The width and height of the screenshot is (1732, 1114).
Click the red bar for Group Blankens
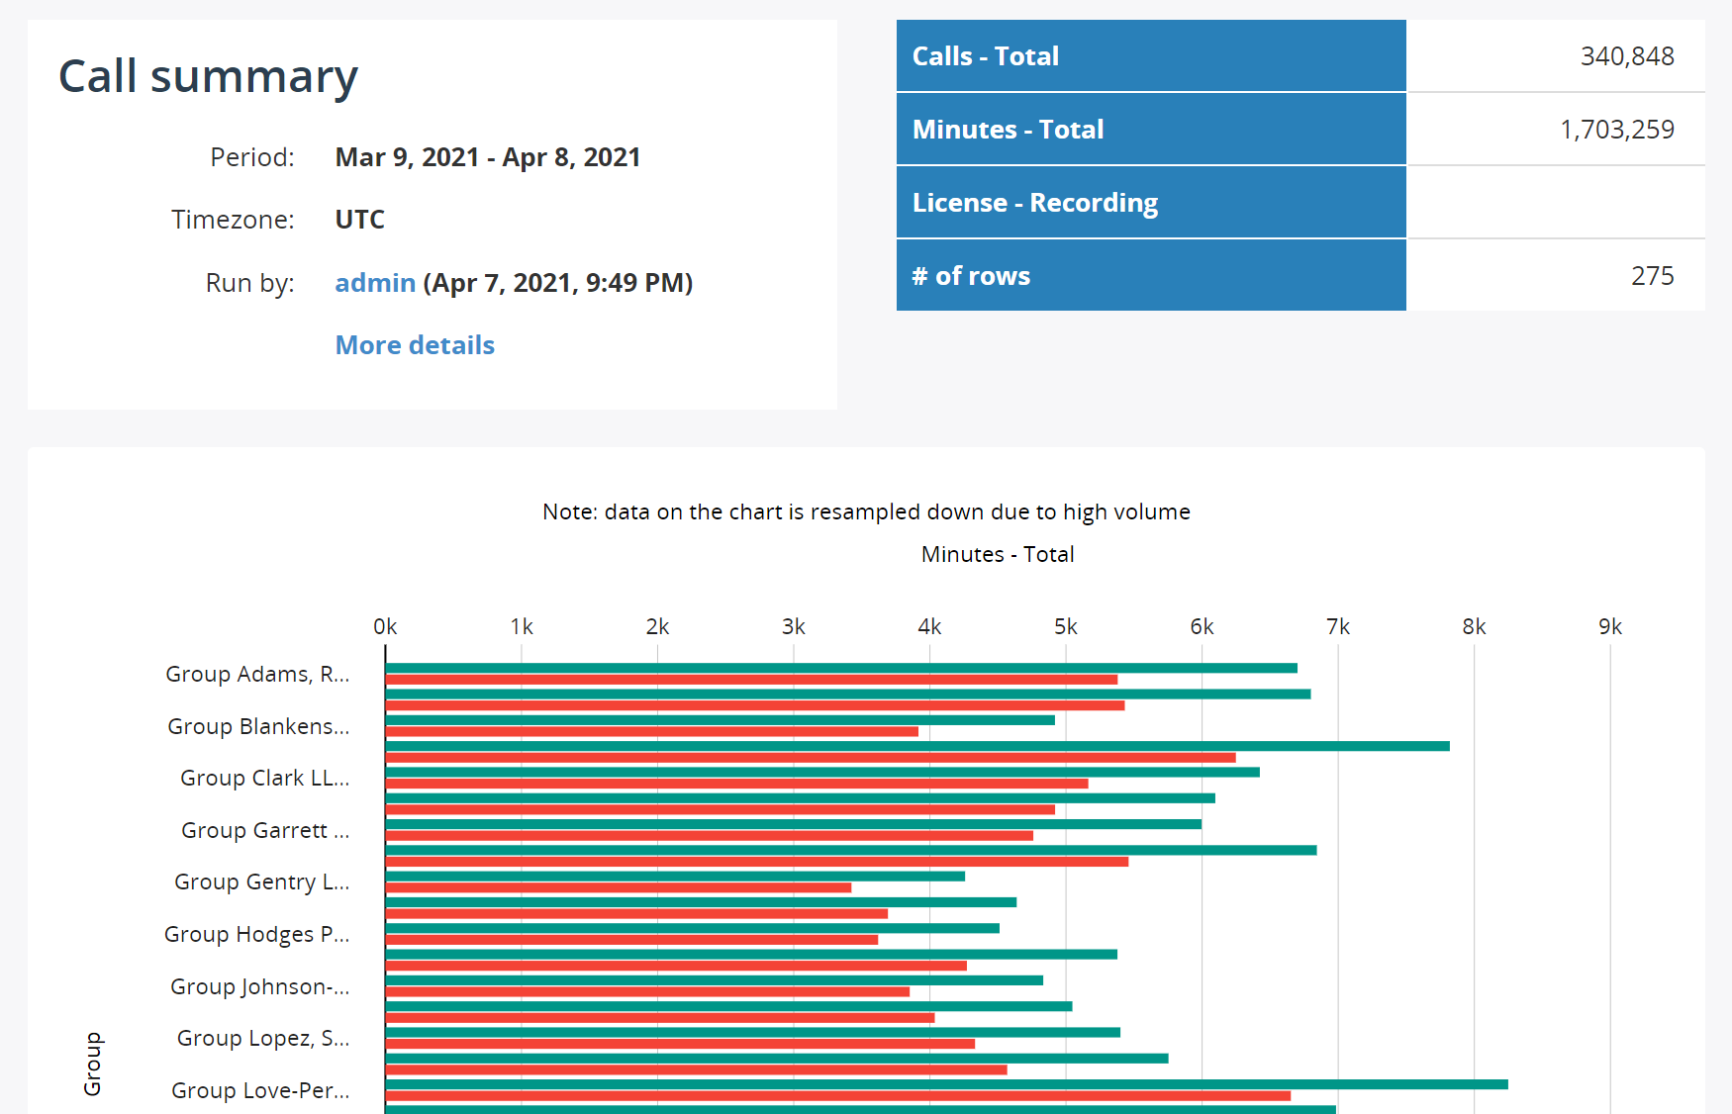(x=652, y=731)
